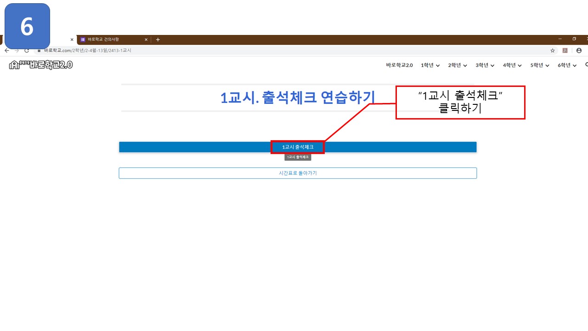Viewport: 588px width, 331px height.
Task: Expand the 3학년 dropdown menu
Action: click(x=485, y=65)
